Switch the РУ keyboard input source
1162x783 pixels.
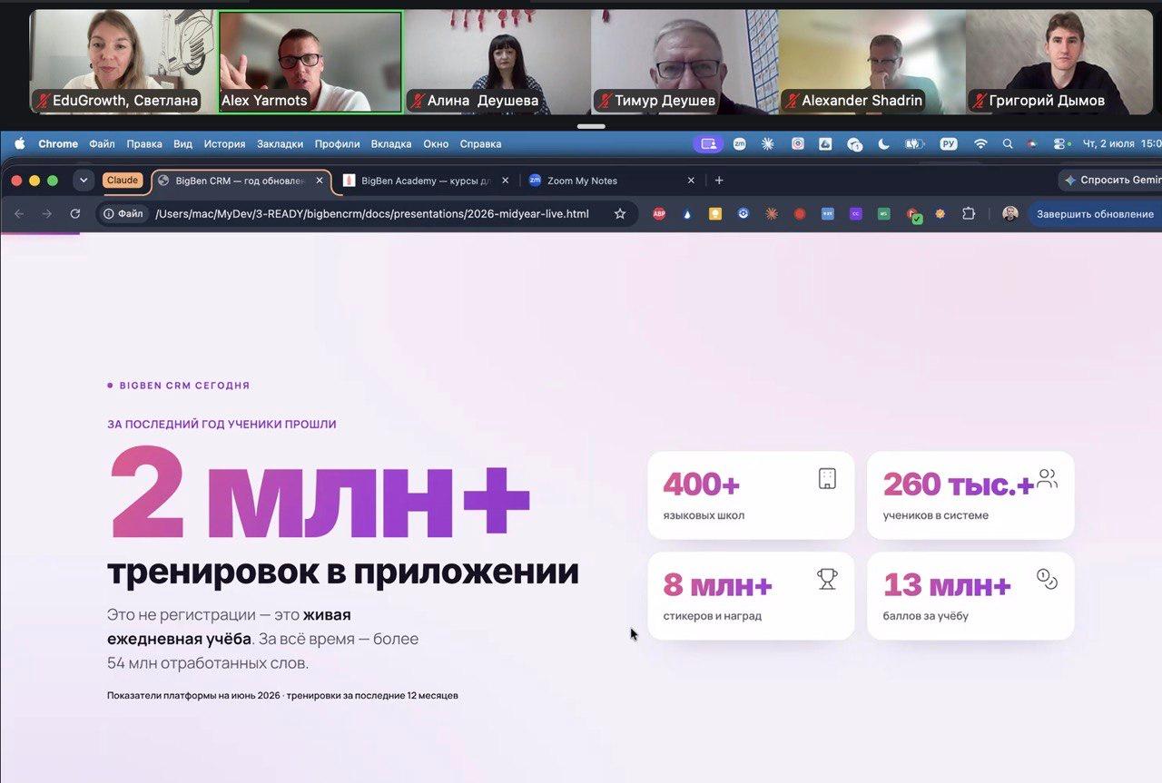[949, 143]
